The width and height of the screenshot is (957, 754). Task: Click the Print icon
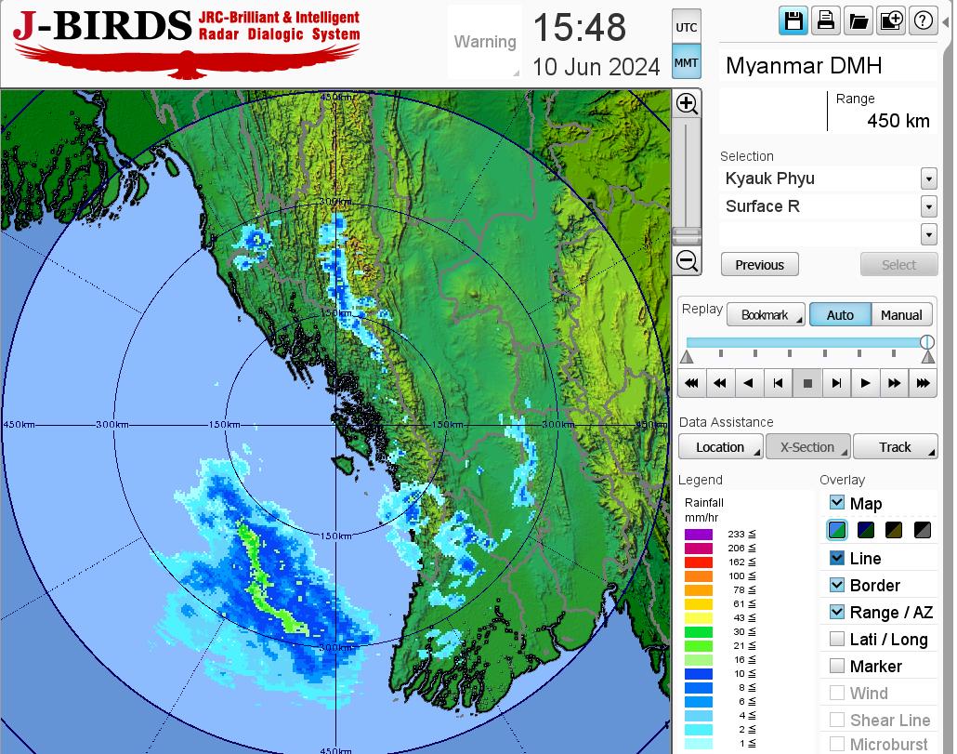click(x=825, y=21)
